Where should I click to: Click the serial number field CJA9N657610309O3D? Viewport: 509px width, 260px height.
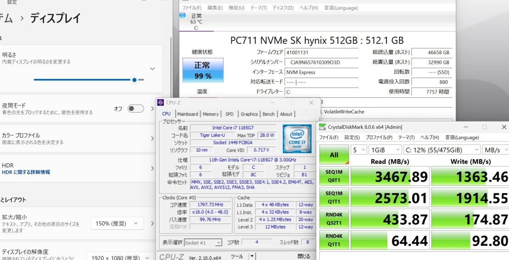[321, 62]
